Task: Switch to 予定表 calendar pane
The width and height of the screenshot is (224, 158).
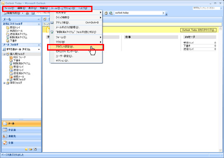Action: tap(21, 130)
